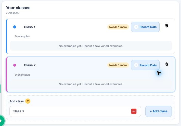Click the + Add class button
Viewport: 181px width, 126px height.
click(x=159, y=111)
